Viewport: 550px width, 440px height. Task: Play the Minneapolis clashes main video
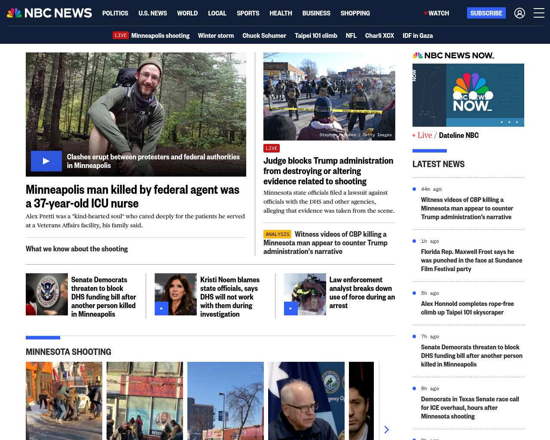[x=46, y=161]
